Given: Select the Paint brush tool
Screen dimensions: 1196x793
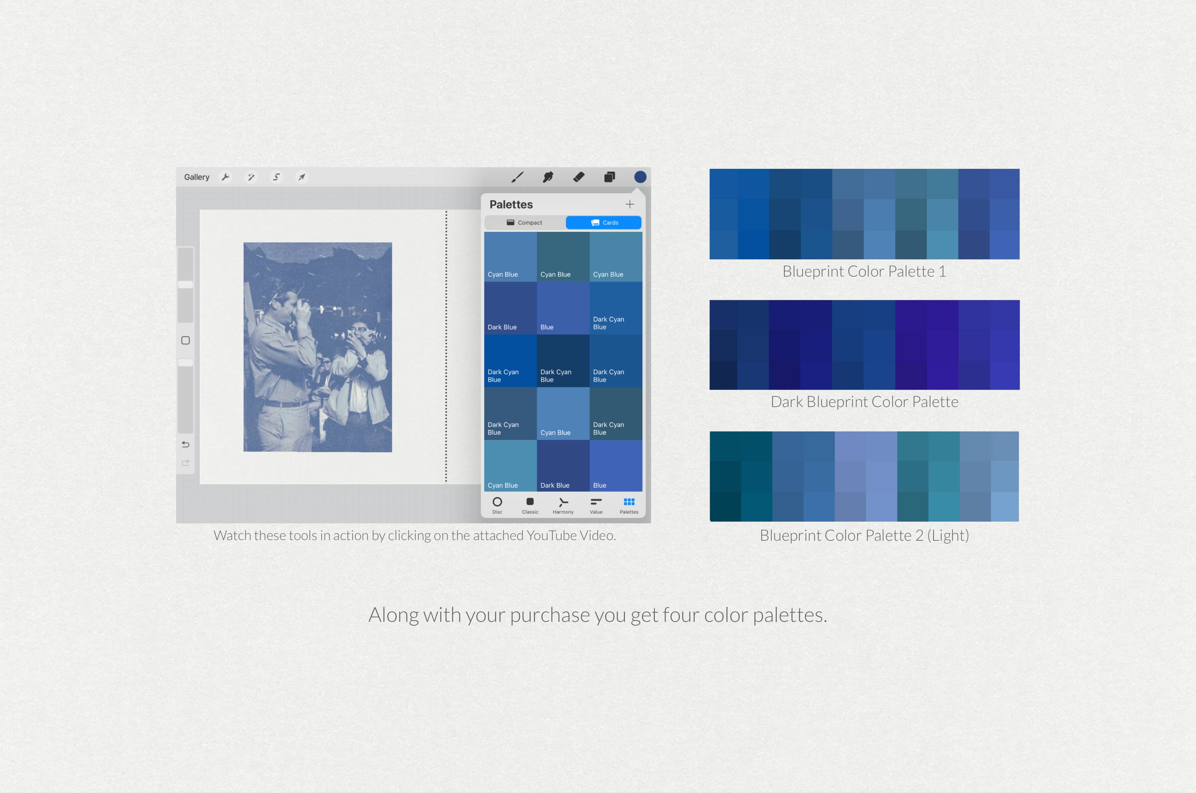Looking at the screenshot, I should click(518, 177).
